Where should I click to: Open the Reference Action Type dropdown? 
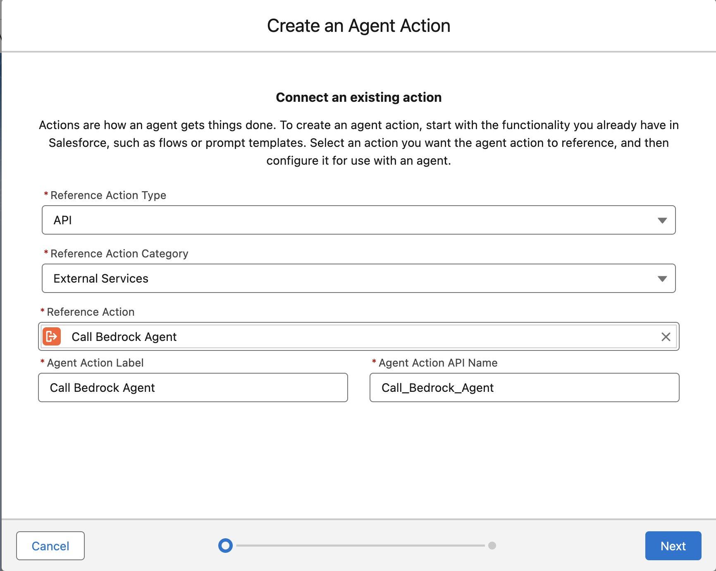(x=358, y=220)
